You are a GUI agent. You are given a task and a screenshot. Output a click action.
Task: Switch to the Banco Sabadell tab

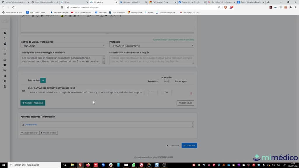point(251,2)
